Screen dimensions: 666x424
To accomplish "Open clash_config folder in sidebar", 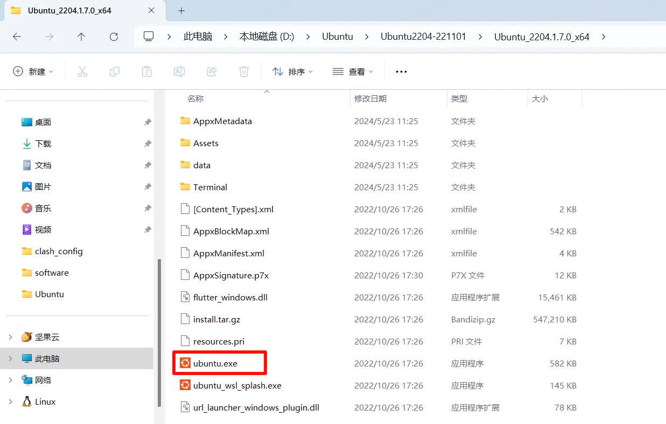I will pos(59,251).
